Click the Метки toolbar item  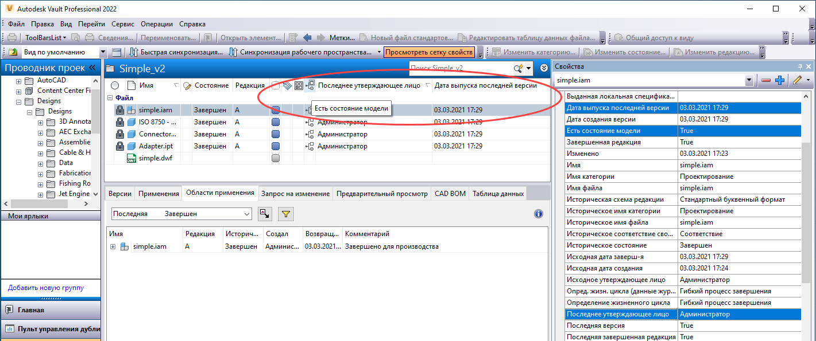click(x=343, y=38)
